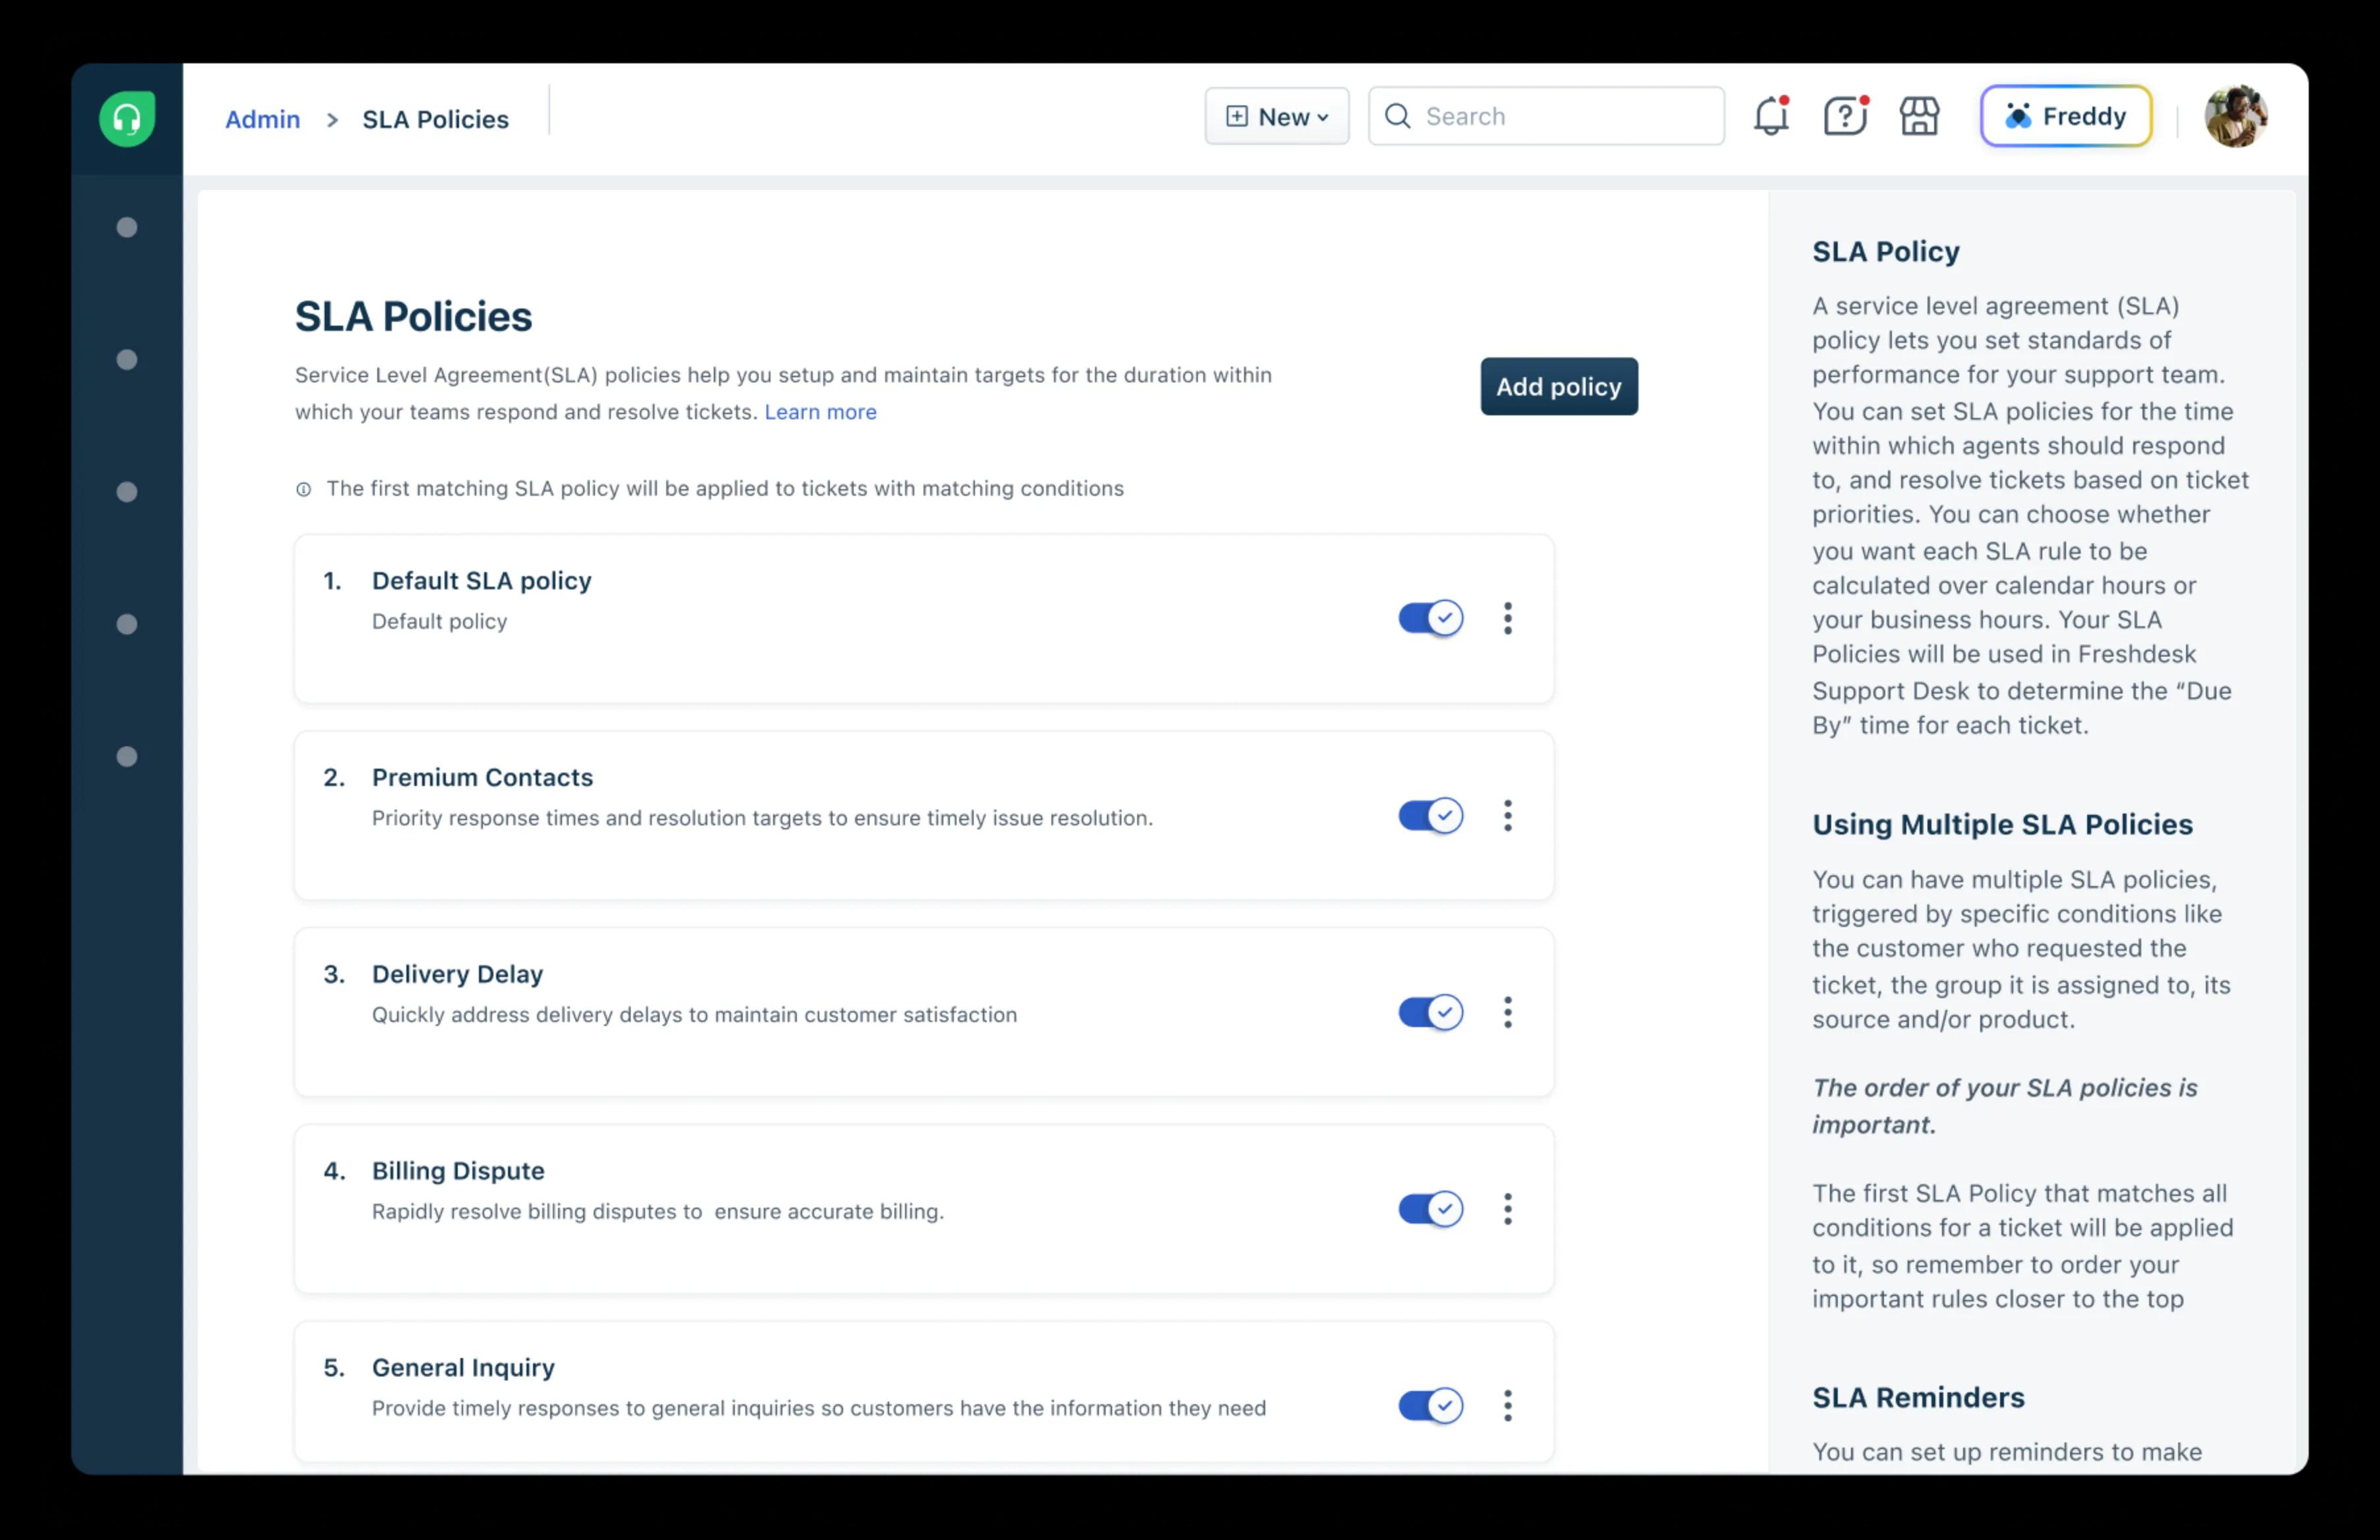Disable the Billing Dispute policy toggle
The height and width of the screenshot is (1540, 2380).
pyautogui.click(x=1430, y=1209)
